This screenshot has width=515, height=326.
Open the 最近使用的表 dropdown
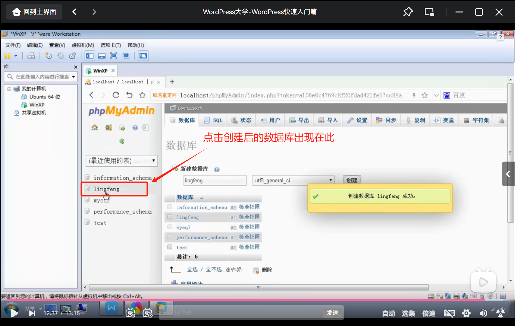(121, 161)
